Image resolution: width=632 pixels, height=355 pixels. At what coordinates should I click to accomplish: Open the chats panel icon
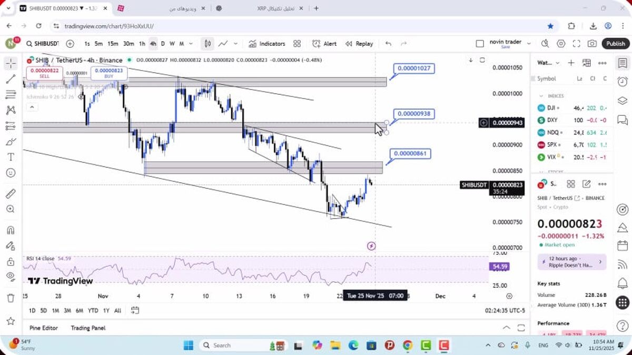tap(623, 119)
